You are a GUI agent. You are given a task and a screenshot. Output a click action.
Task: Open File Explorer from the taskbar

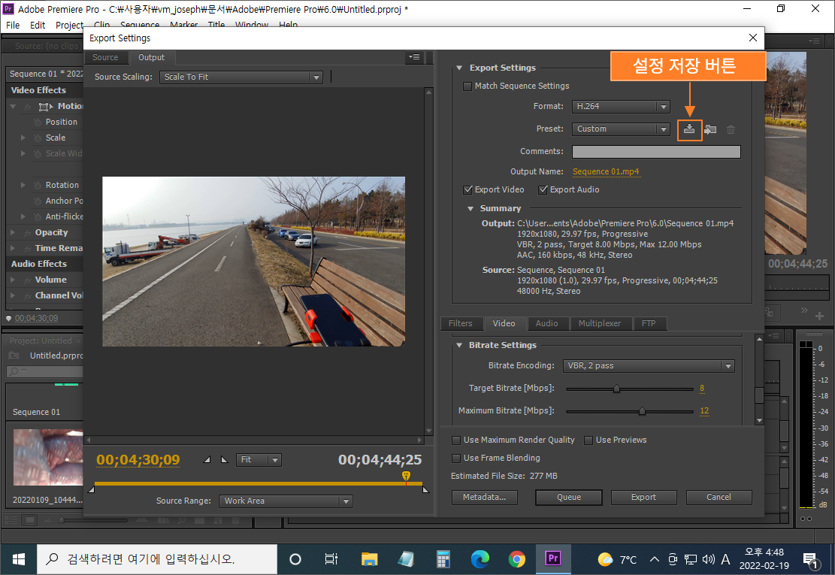369,559
